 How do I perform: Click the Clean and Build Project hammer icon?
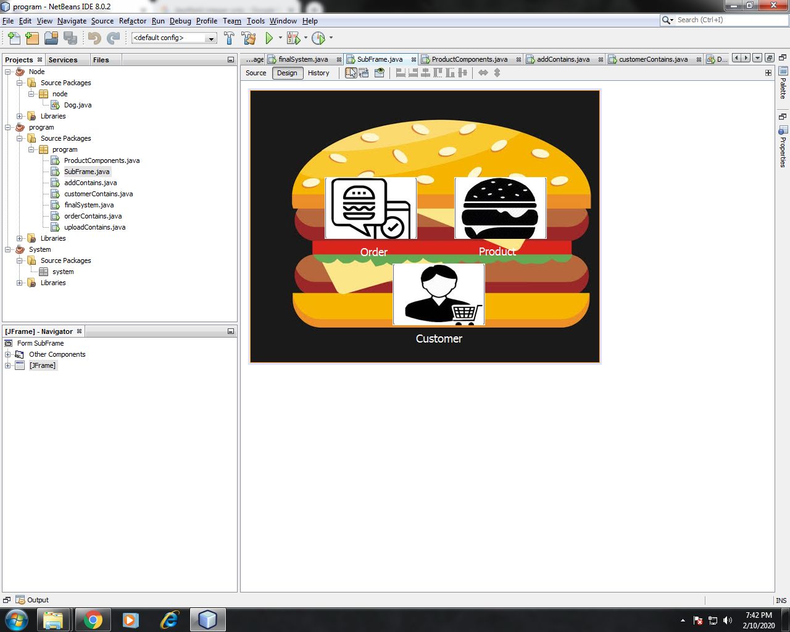249,38
